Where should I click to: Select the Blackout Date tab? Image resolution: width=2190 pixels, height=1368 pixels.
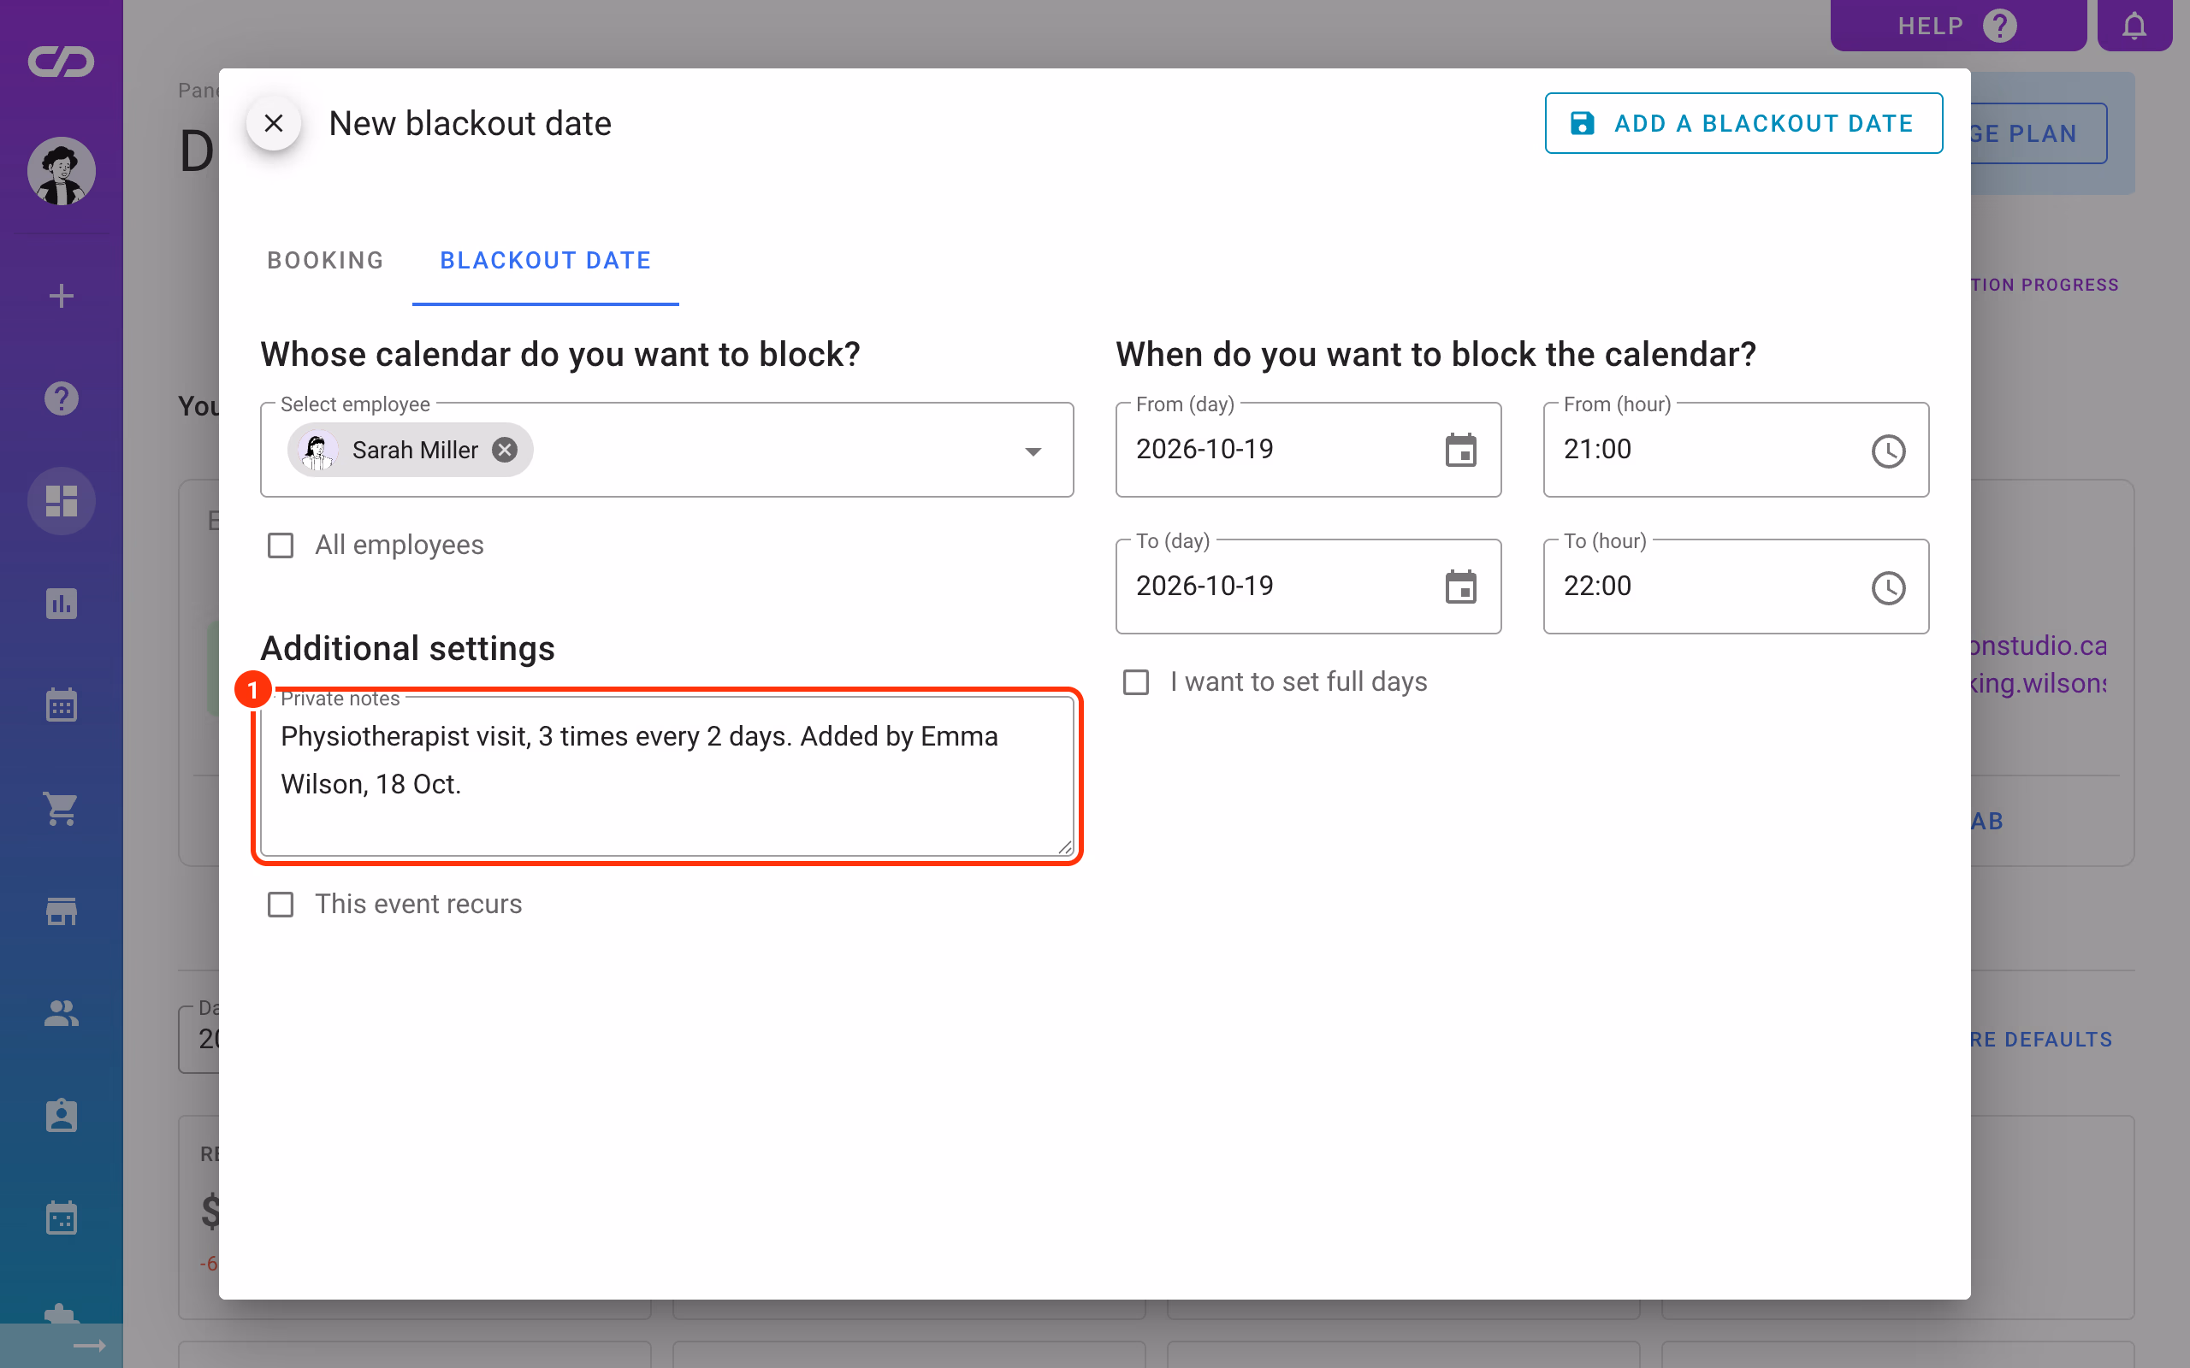coord(546,261)
